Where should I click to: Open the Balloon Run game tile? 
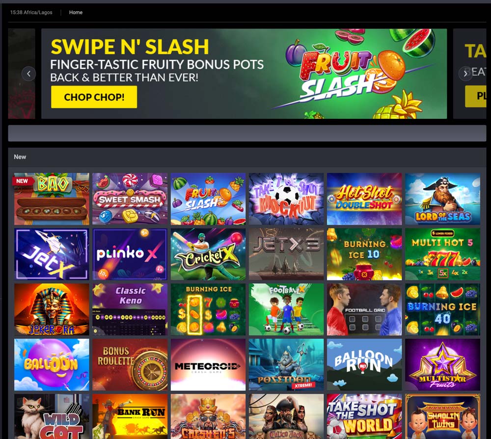tap(364, 364)
